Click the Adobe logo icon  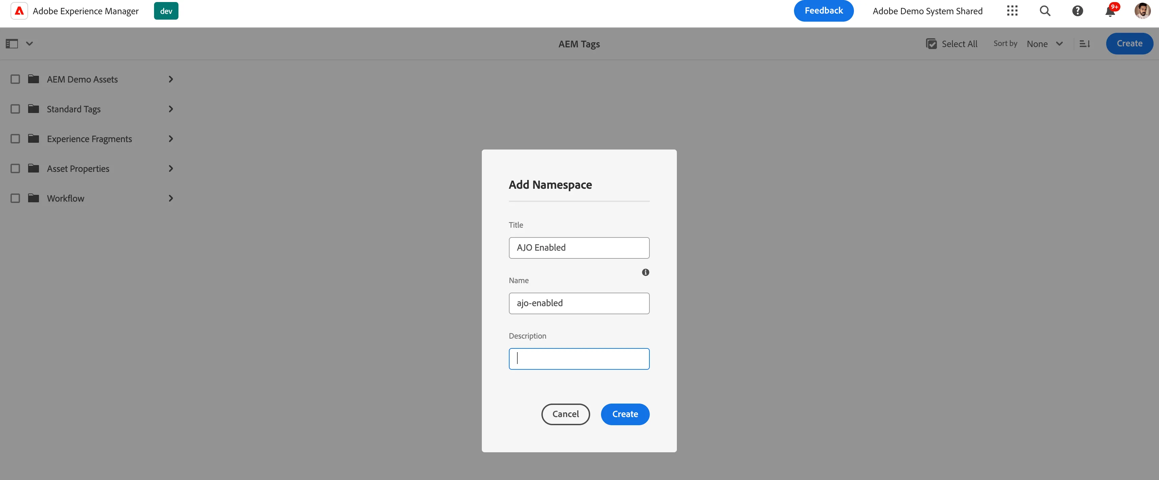(x=19, y=11)
